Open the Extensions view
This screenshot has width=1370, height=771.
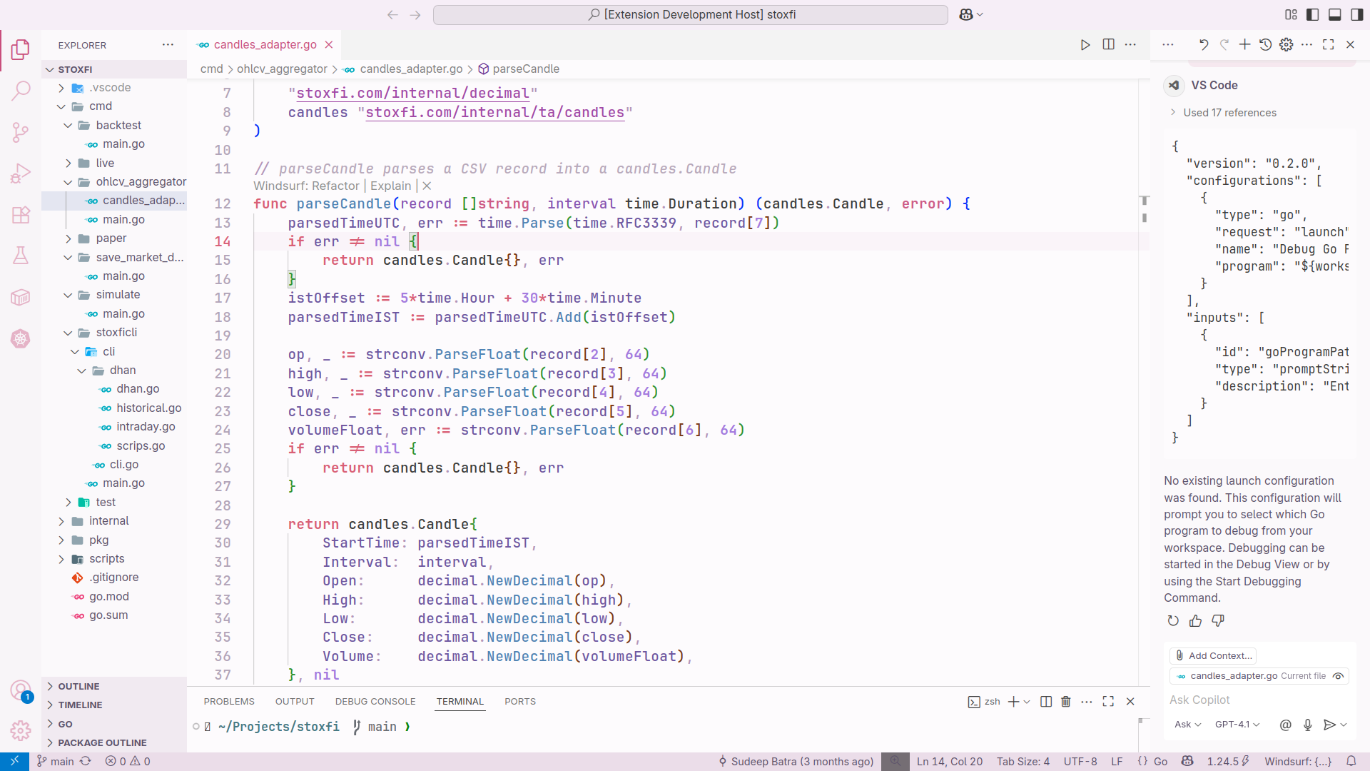[x=21, y=215]
